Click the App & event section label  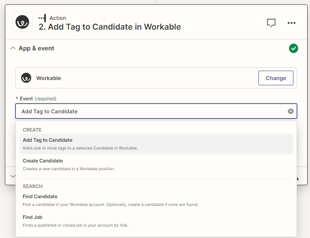(37, 48)
